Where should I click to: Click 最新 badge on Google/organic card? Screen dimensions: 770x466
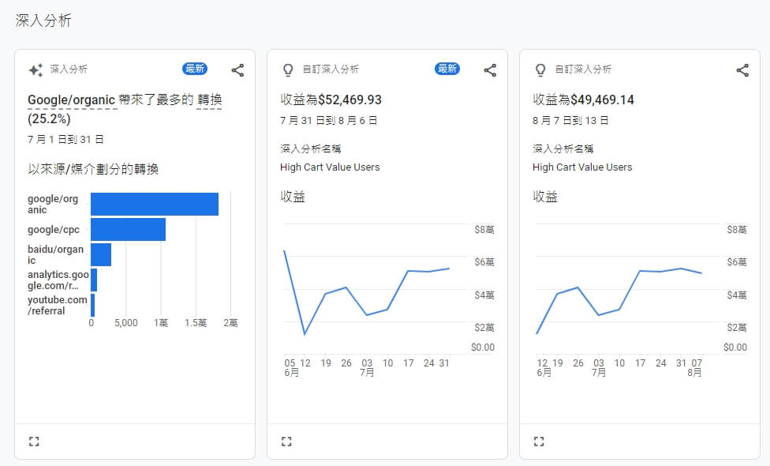(195, 69)
